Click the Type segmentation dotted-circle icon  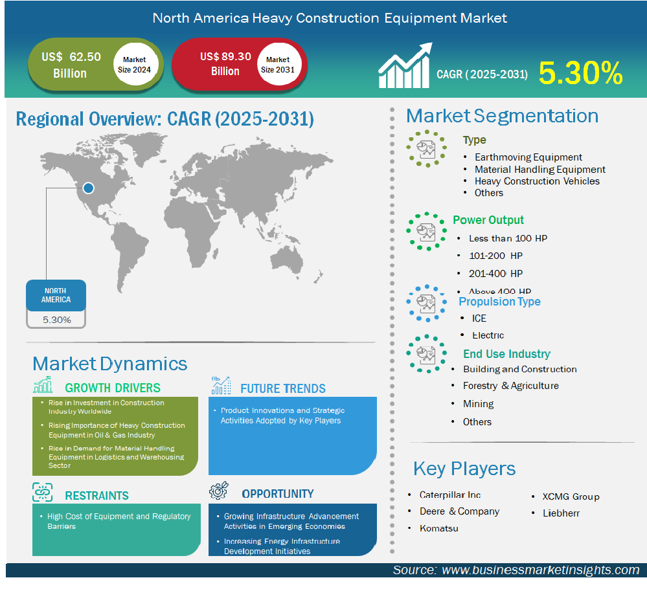point(427,148)
